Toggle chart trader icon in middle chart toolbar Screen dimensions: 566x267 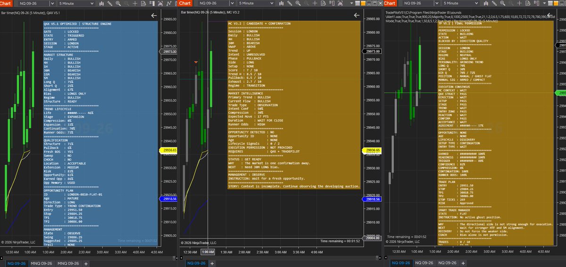click(x=332, y=3)
